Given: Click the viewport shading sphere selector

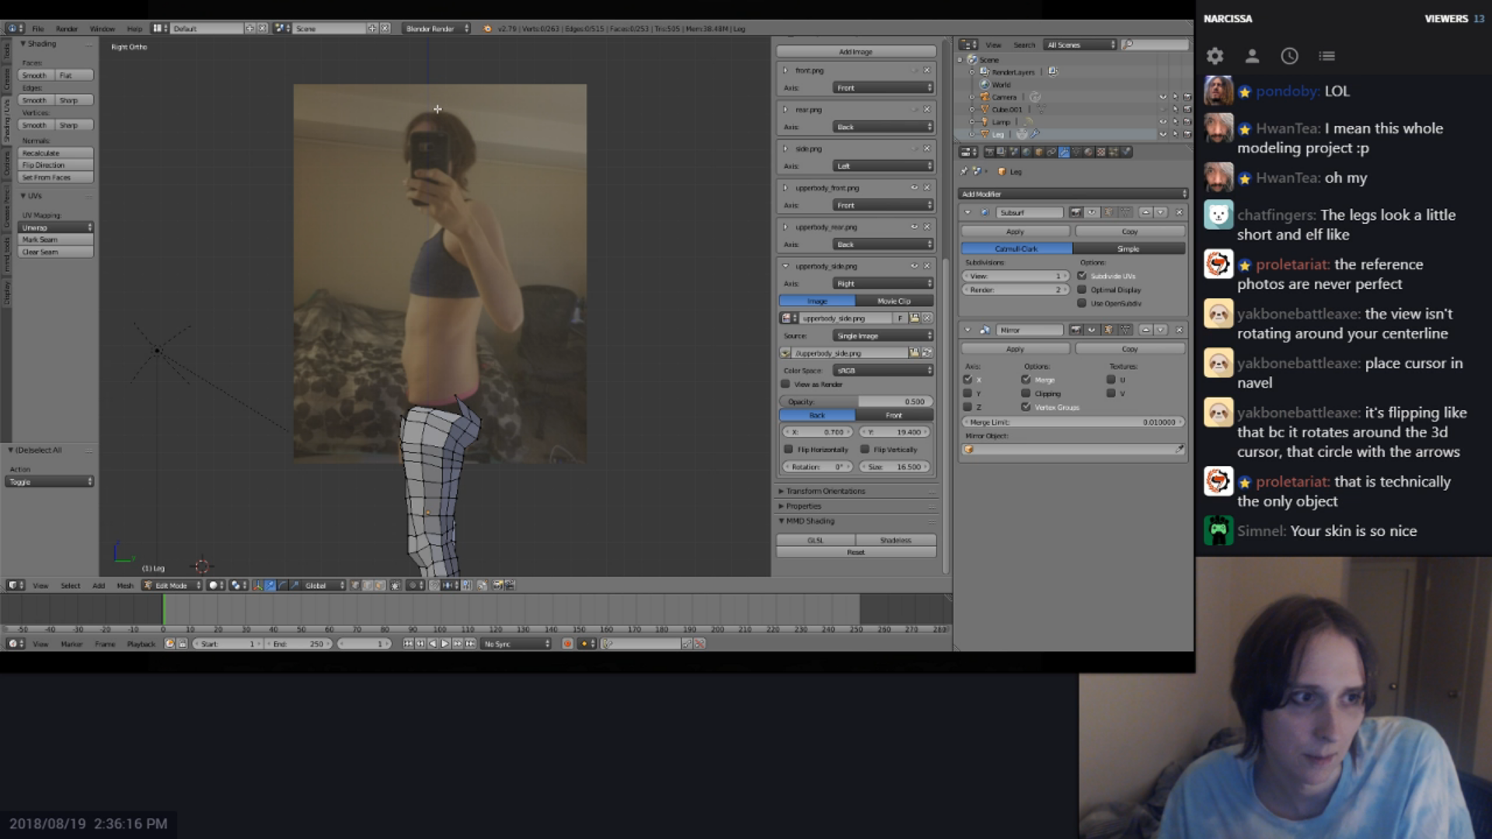Looking at the screenshot, I should pyautogui.click(x=215, y=585).
